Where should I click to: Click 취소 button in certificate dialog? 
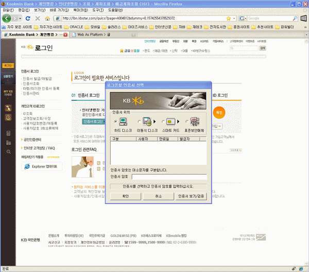[159, 196]
